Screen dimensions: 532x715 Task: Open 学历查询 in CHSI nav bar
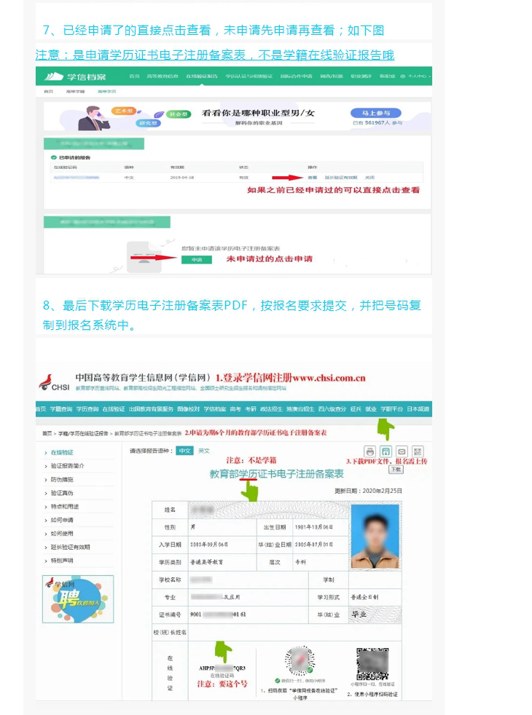click(x=87, y=409)
